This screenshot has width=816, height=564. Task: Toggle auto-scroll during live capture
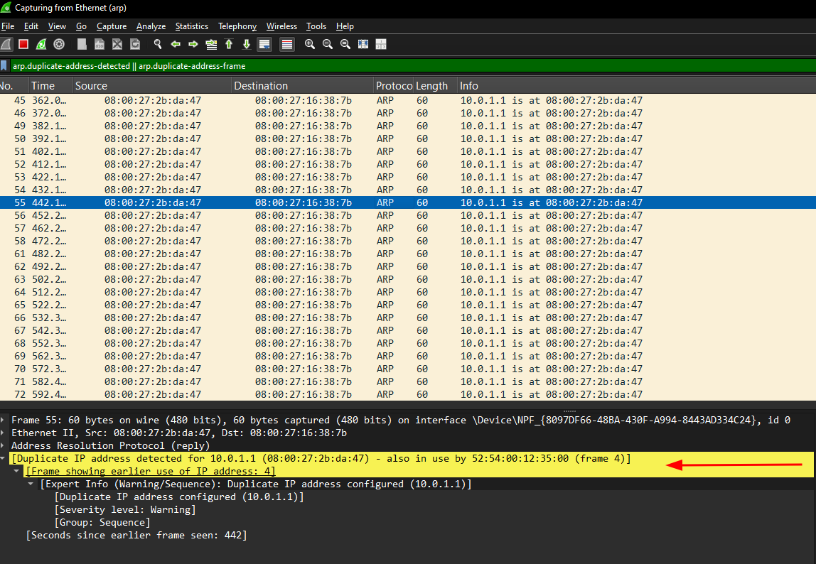click(x=264, y=44)
